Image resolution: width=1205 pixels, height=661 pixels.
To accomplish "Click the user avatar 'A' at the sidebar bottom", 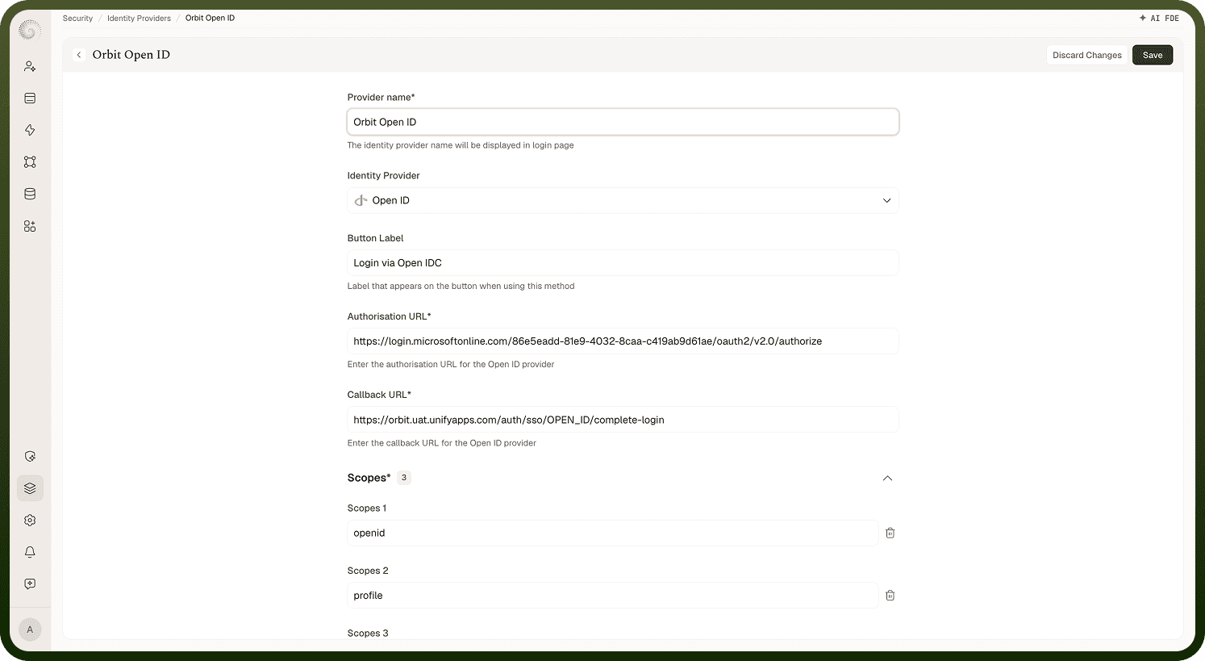I will tap(30, 630).
